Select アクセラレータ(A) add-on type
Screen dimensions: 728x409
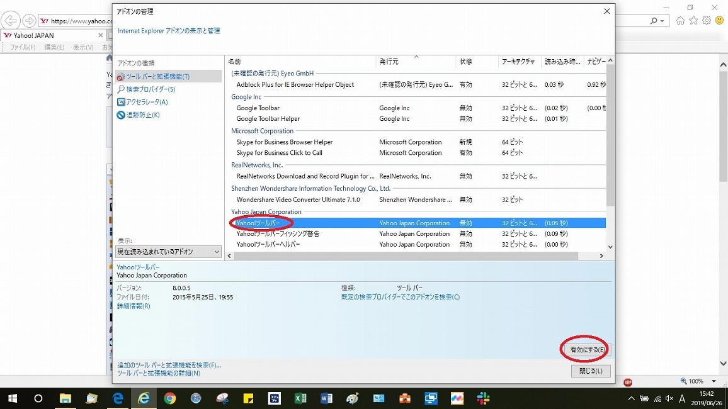pyautogui.click(x=142, y=102)
